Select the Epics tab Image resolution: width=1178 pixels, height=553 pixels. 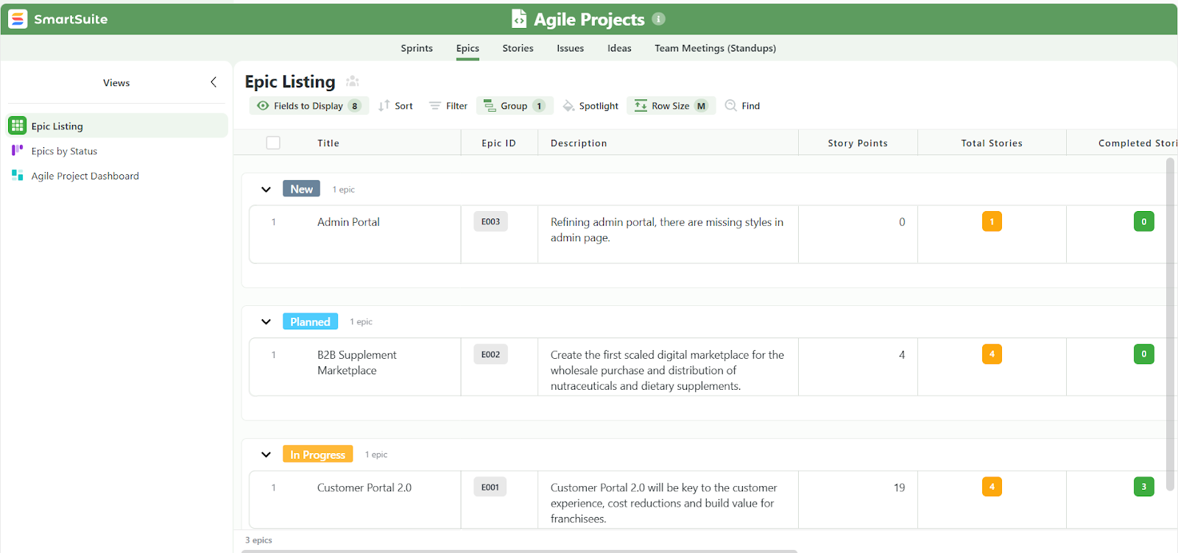(x=468, y=48)
